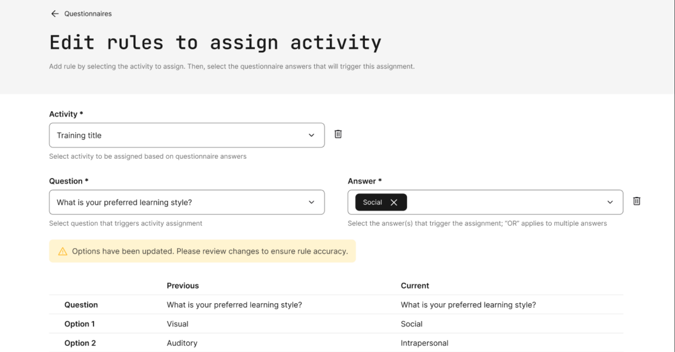The image size is (675, 352).
Task: Open the Question dropdown chevron
Action: pyautogui.click(x=311, y=202)
